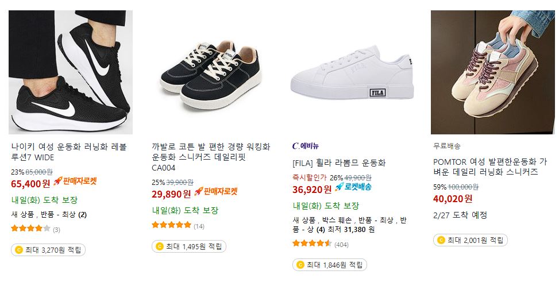This screenshot has height=286, width=559.
Task: Click the C.에비뉴 brand logo
Action: pyautogui.click(x=306, y=146)
